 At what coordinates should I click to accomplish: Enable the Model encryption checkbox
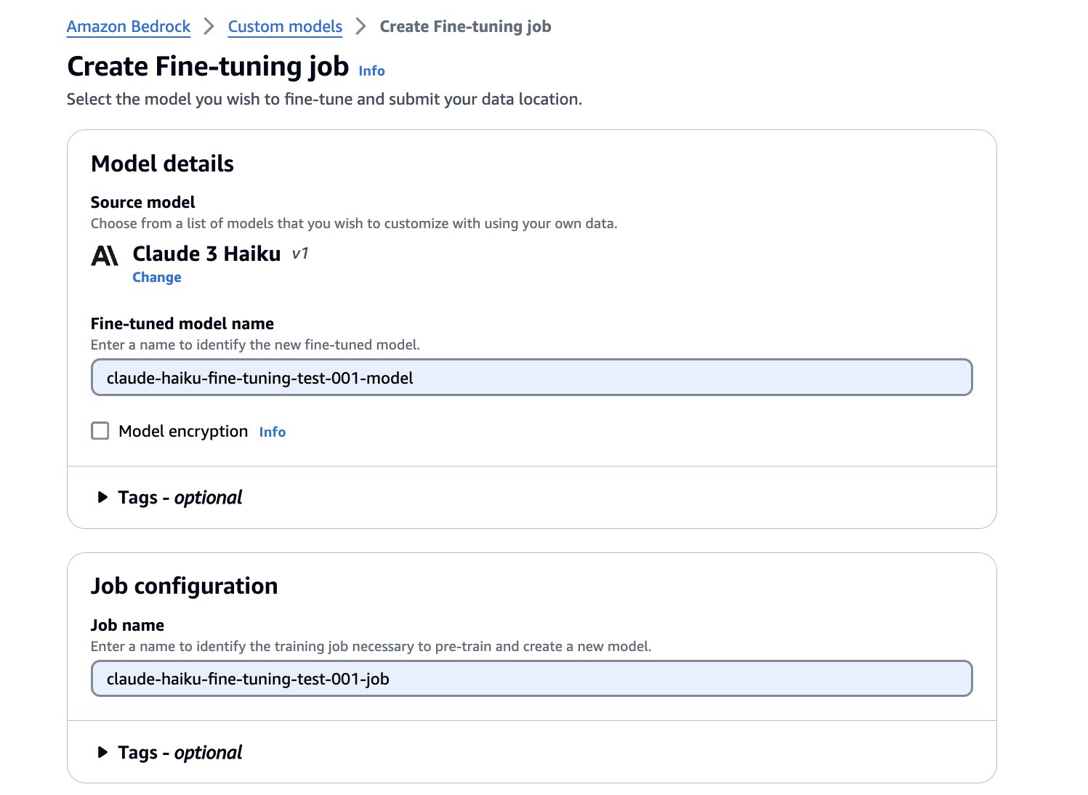(100, 431)
